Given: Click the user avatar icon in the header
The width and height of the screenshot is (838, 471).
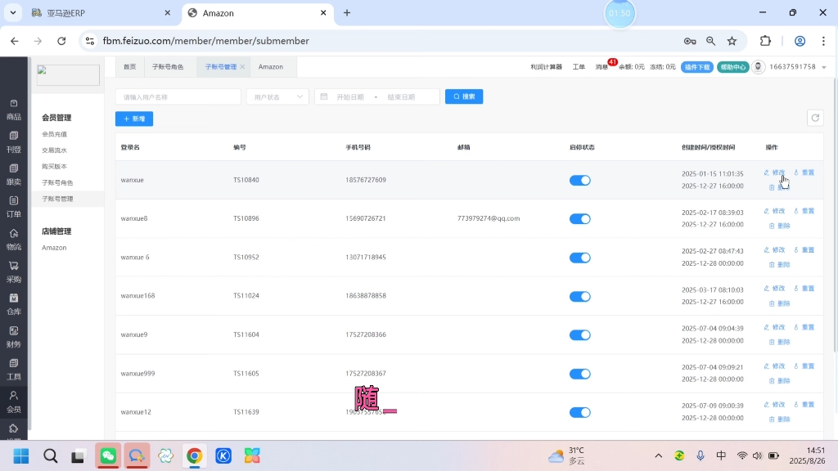Looking at the screenshot, I should pyautogui.click(x=758, y=67).
